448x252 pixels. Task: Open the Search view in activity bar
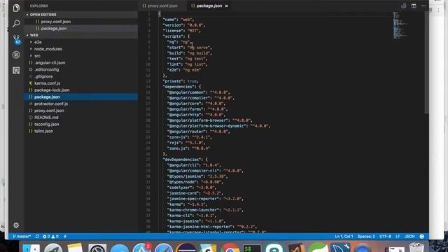(16, 23)
